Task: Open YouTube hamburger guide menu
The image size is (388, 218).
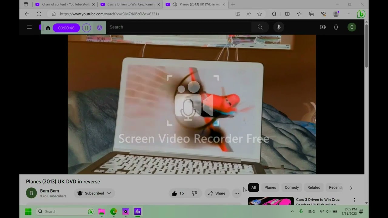Action: (x=29, y=27)
